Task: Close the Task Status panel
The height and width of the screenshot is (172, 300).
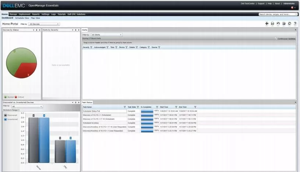Action: pyautogui.click(x=296, y=102)
